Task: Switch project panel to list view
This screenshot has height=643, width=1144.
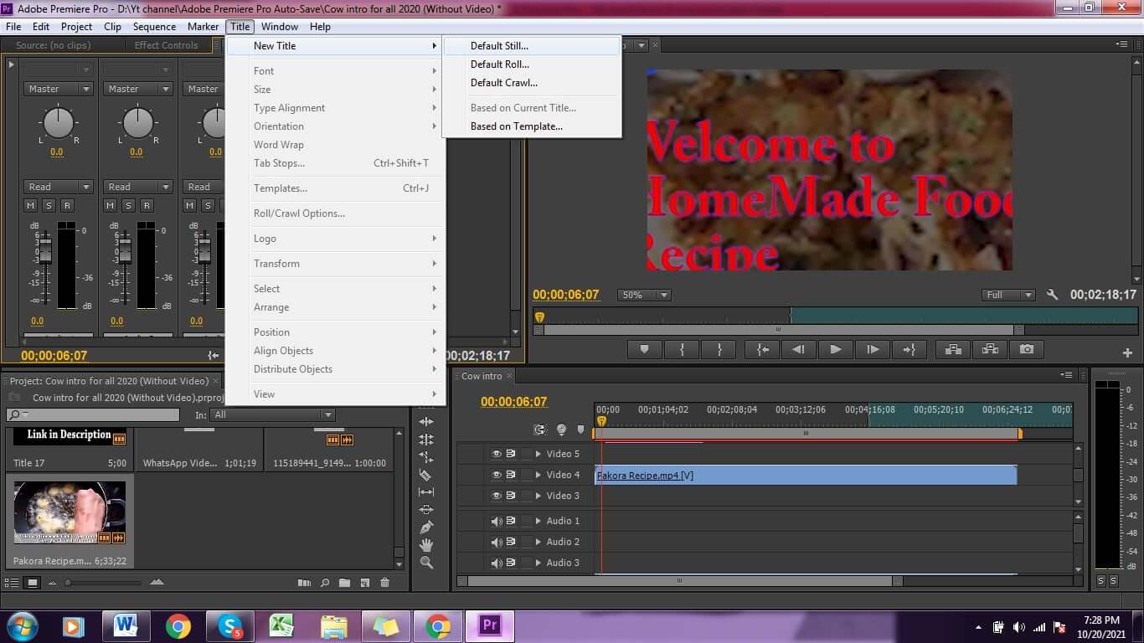Action: point(12,583)
